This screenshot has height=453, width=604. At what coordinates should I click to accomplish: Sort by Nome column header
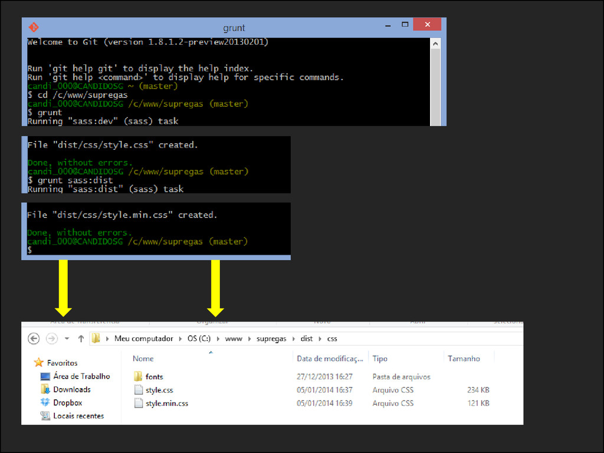click(x=143, y=359)
